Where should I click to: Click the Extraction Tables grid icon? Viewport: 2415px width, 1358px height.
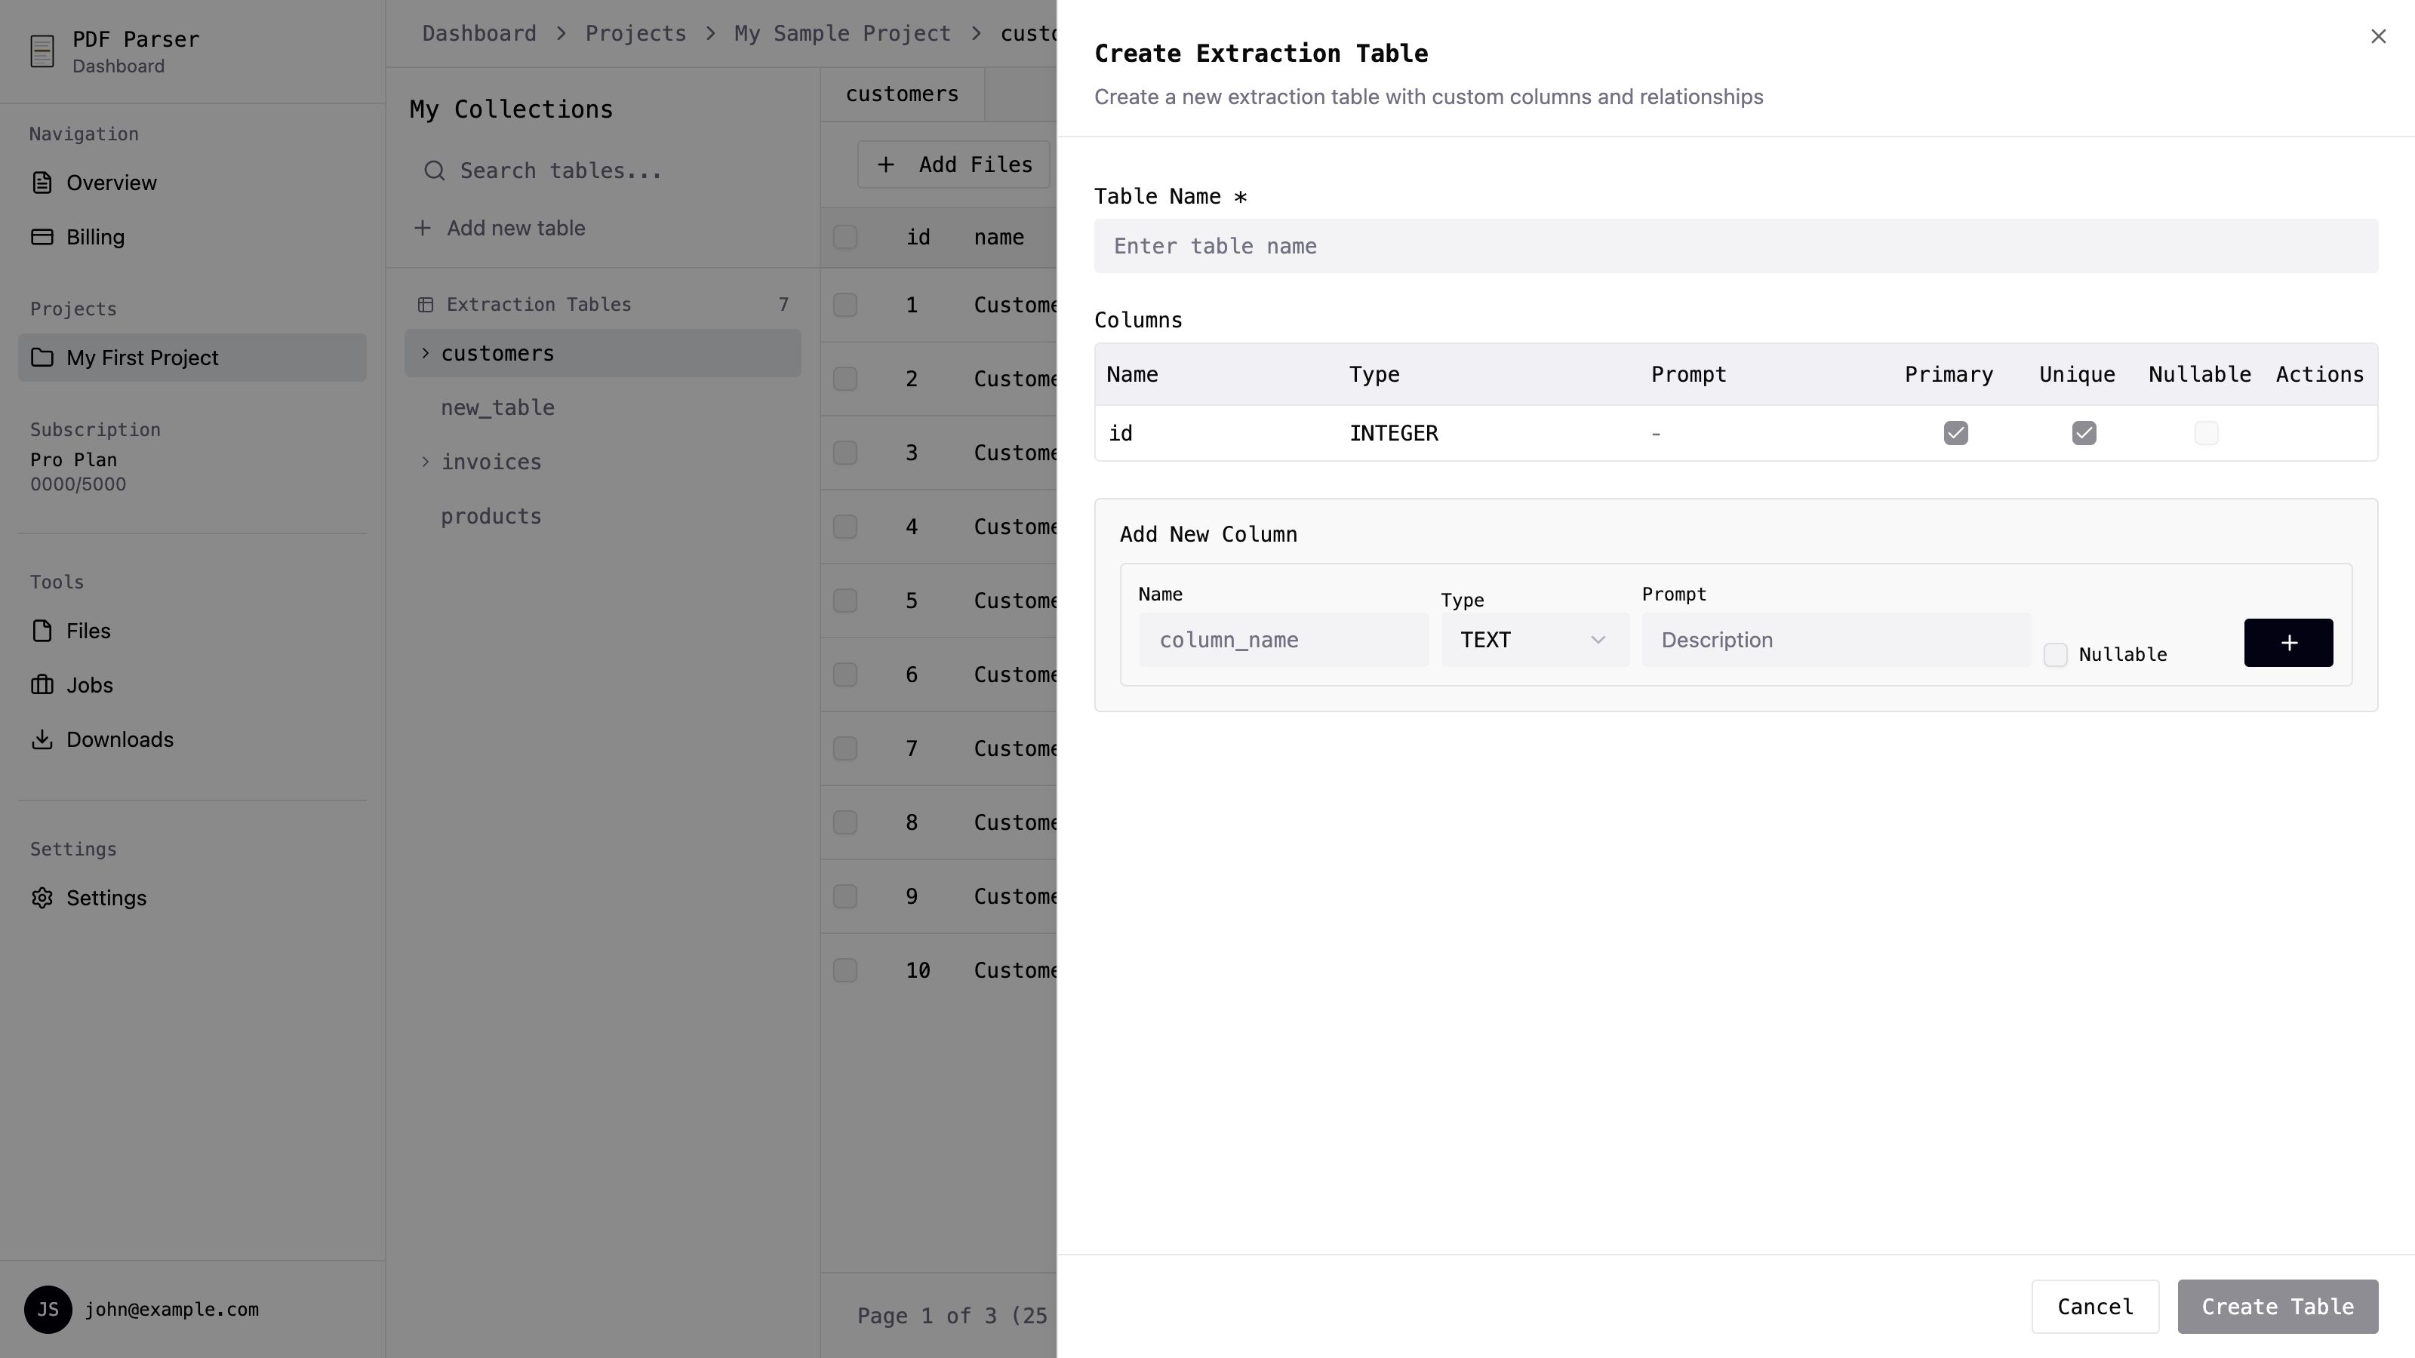click(426, 303)
